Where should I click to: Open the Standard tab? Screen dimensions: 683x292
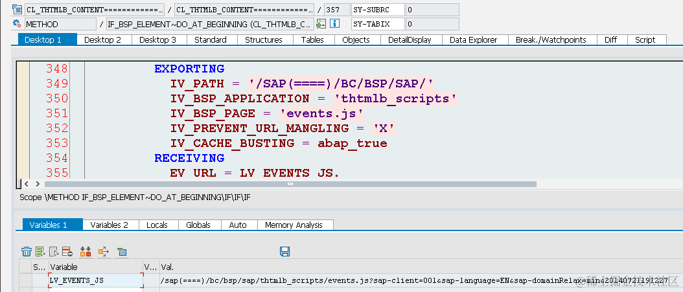[x=211, y=39]
